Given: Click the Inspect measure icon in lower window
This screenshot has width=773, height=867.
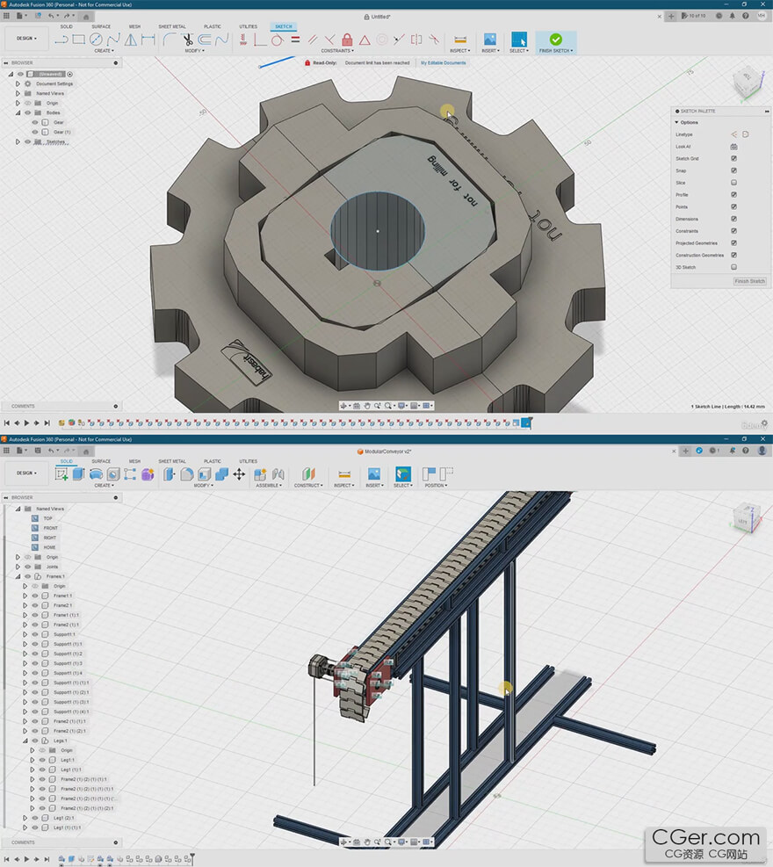Looking at the screenshot, I should pyautogui.click(x=344, y=473).
